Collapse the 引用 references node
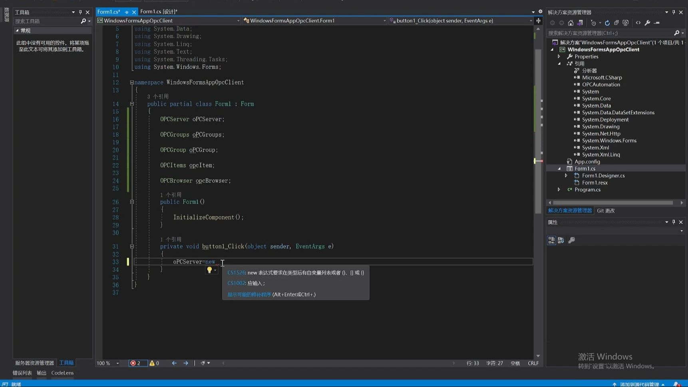 pos(559,64)
